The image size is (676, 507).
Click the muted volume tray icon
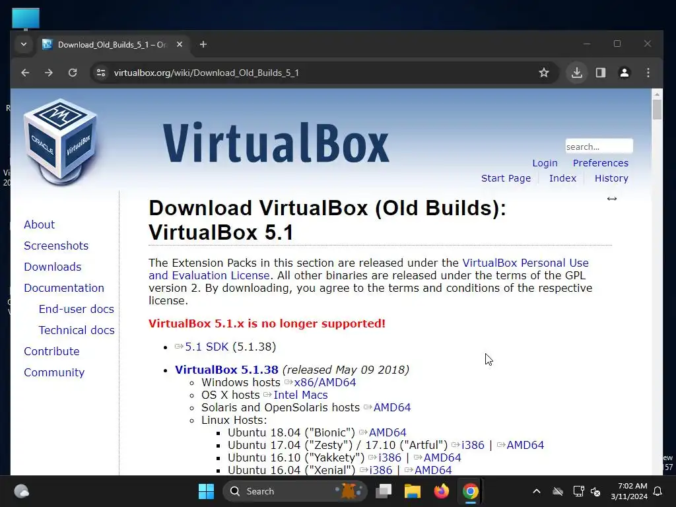pos(595,491)
